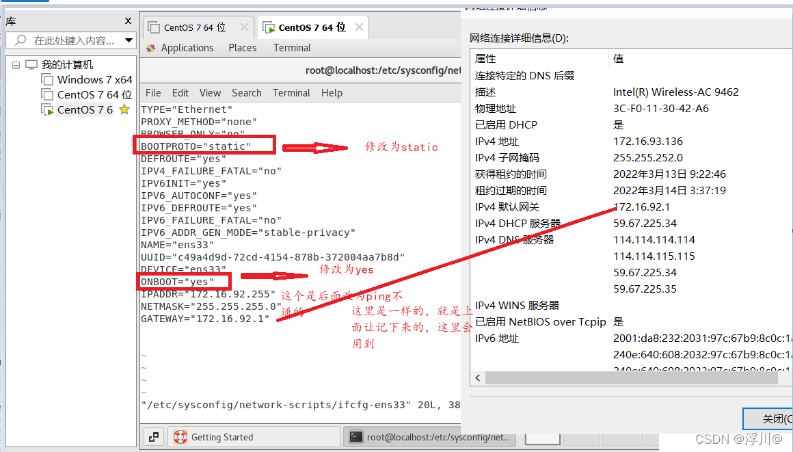Viewport: 793px width, 452px height.
Task: Click the UUID line in terminal
Action: pos(273,257)
